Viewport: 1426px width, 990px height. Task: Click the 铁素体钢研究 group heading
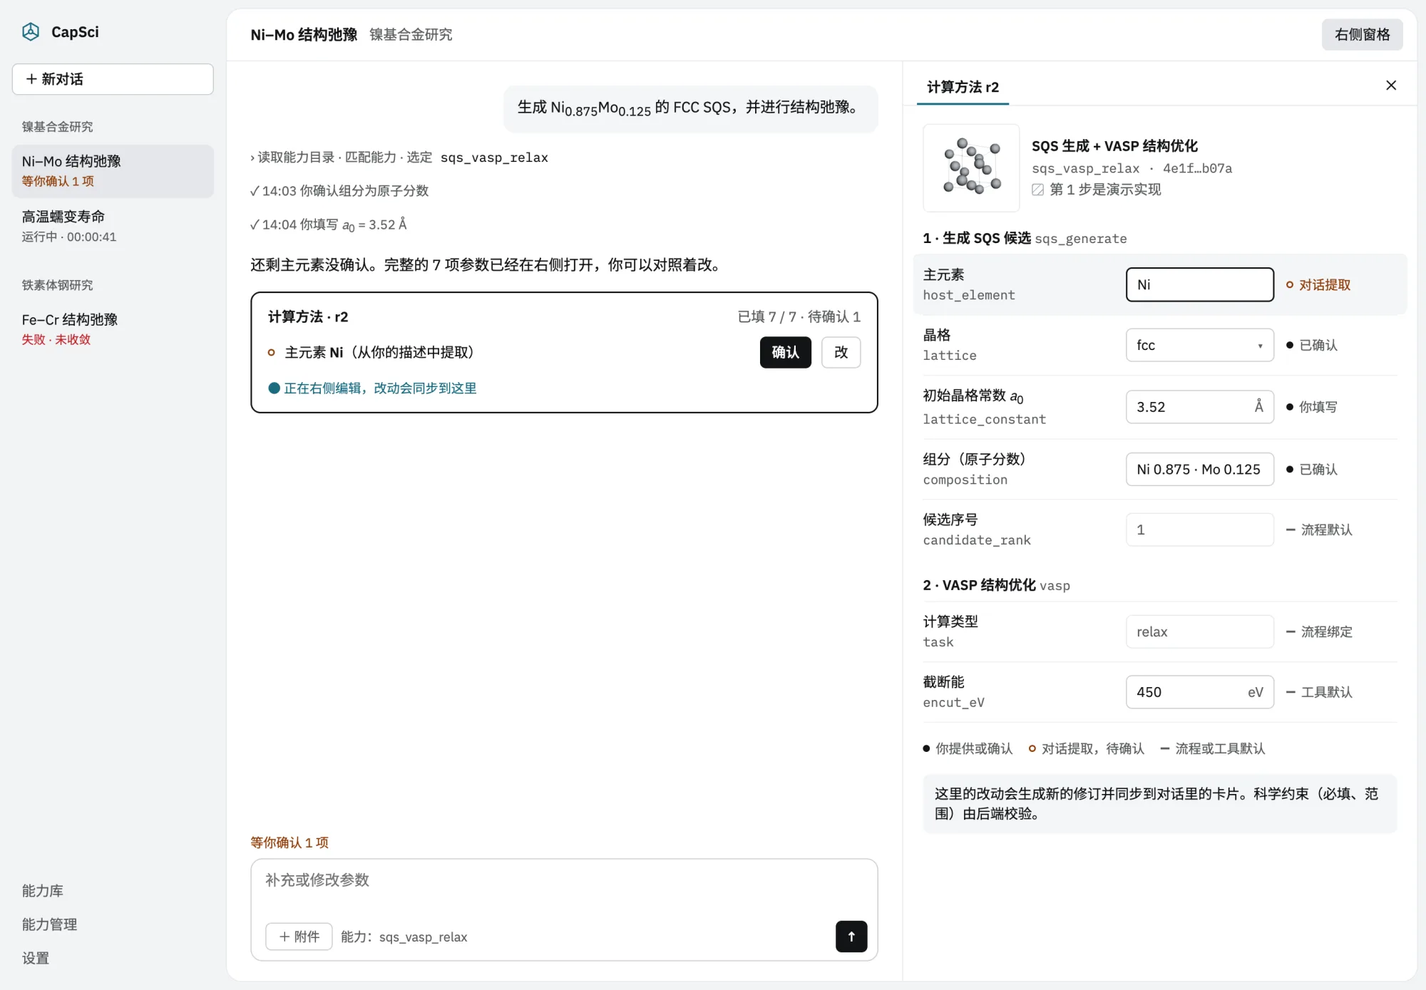[x=57, y=285]
